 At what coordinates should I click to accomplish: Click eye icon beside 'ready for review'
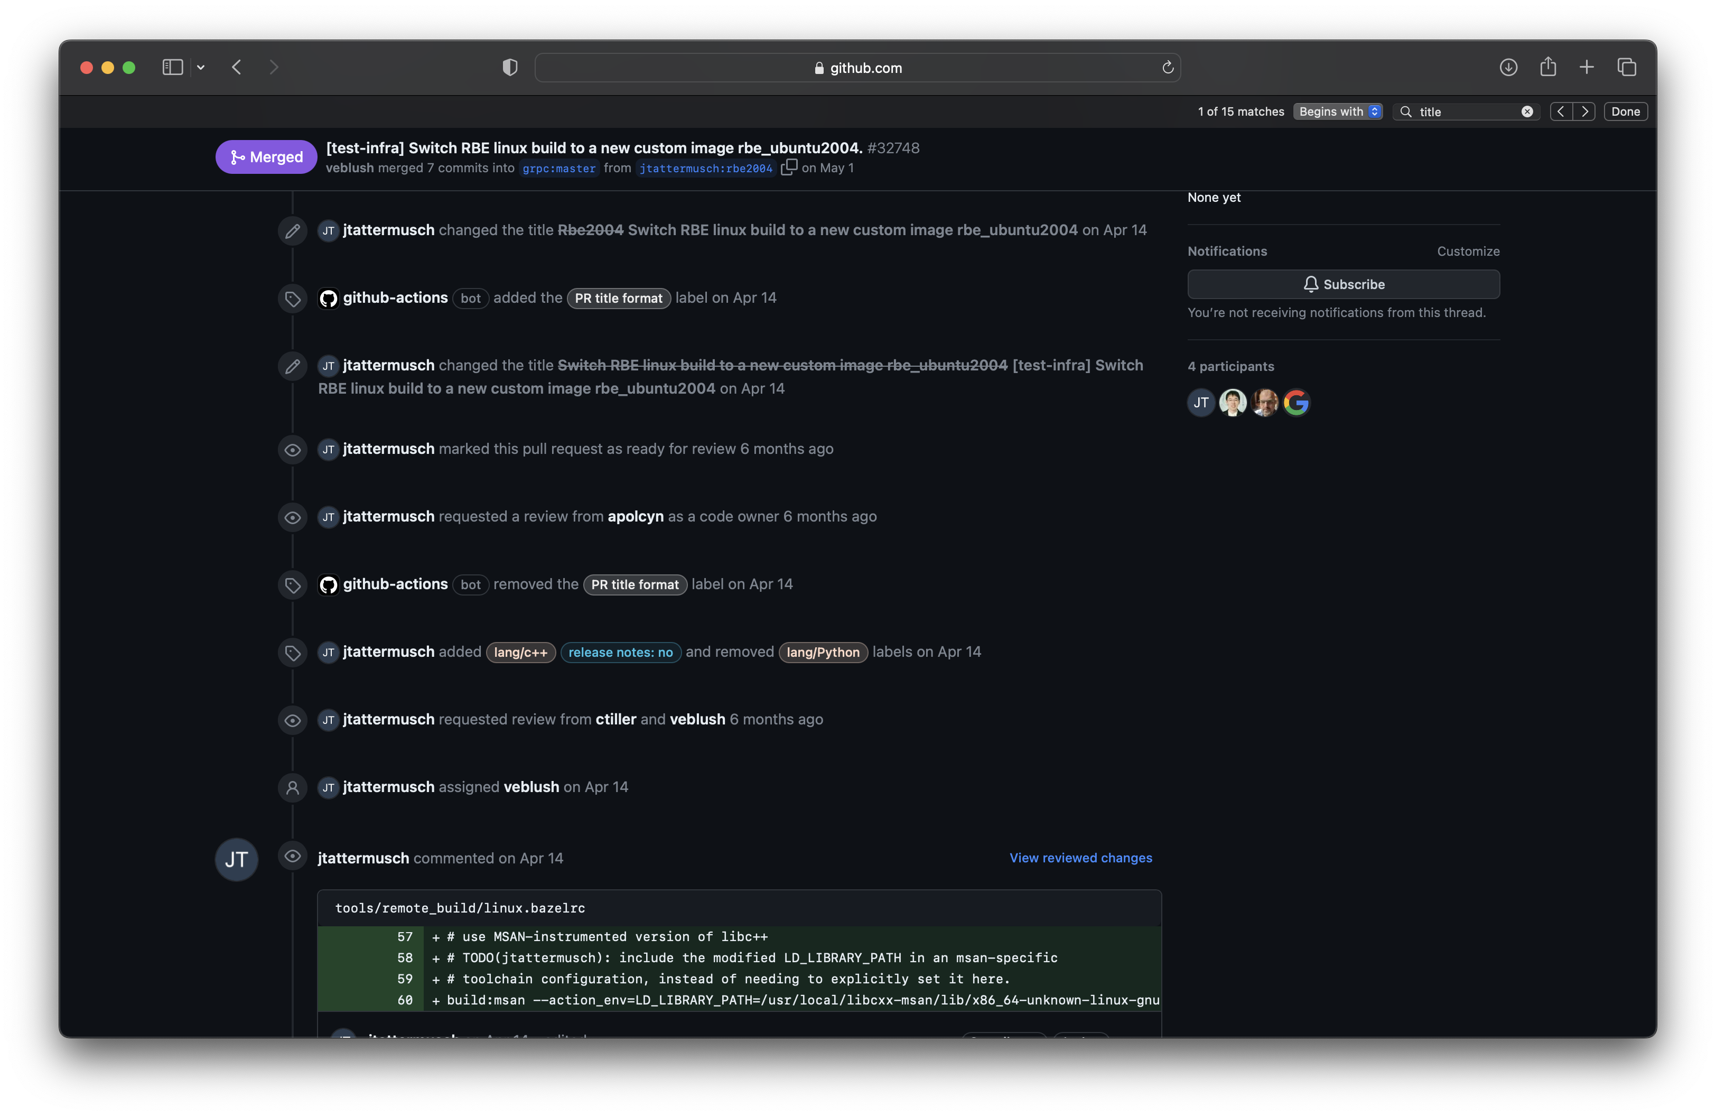pyautogui.click(x=292, y=450)
